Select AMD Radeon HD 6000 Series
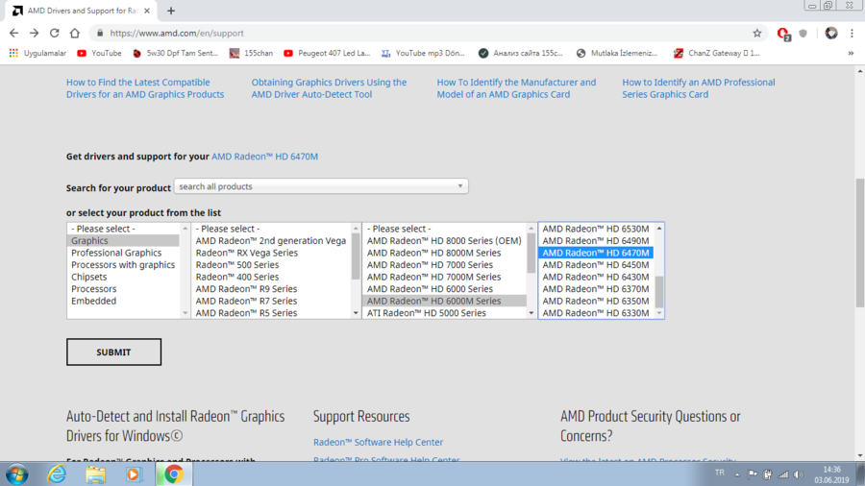The width and height of the screenshot is (865, 486). [x=445, y=289]
